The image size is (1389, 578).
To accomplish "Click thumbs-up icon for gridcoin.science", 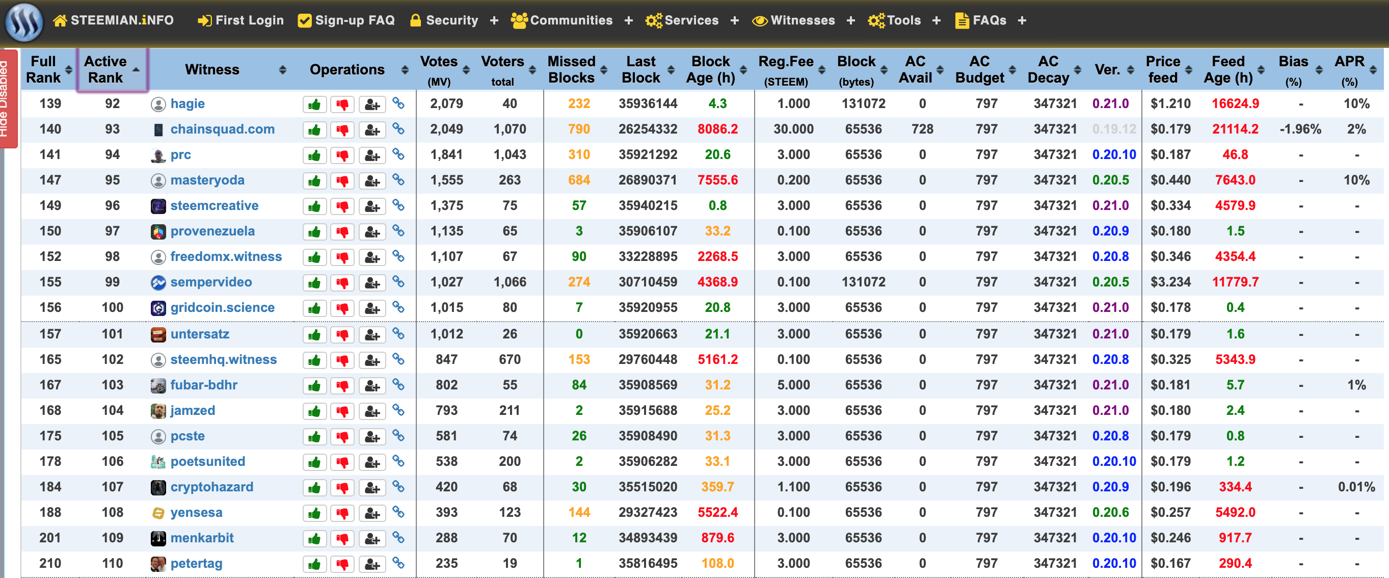I will (x=314, y=308).
